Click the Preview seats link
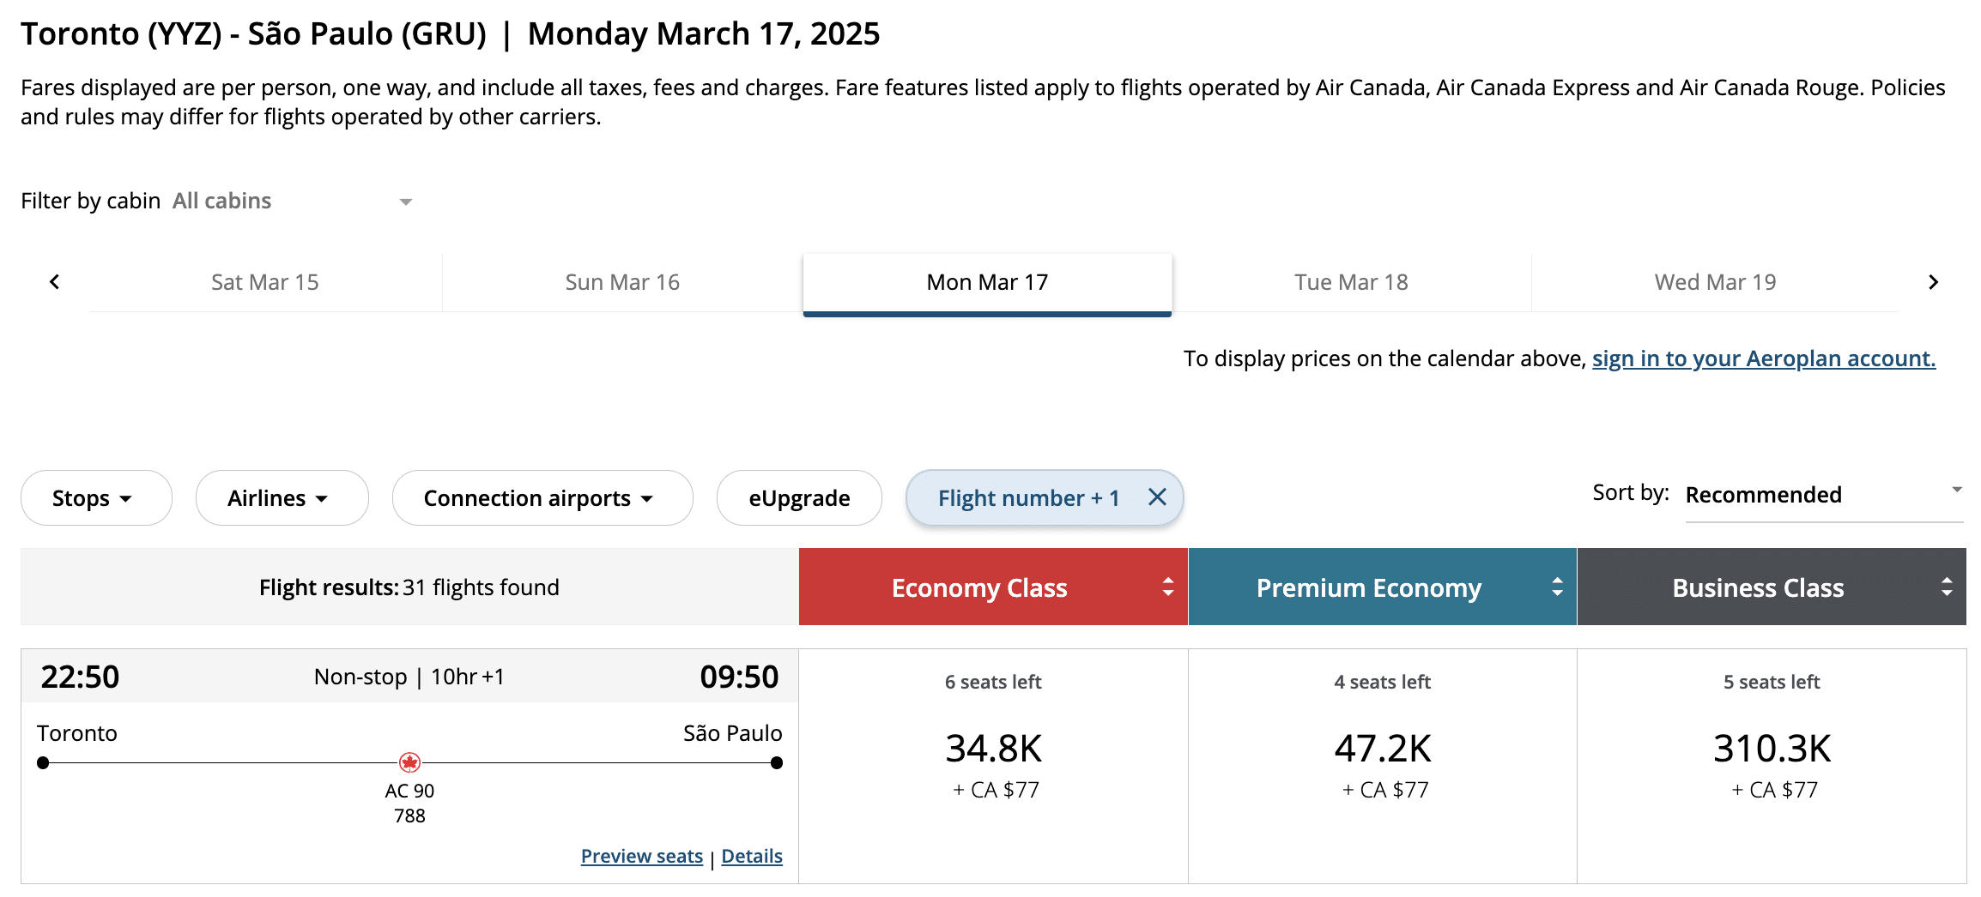 641,856
